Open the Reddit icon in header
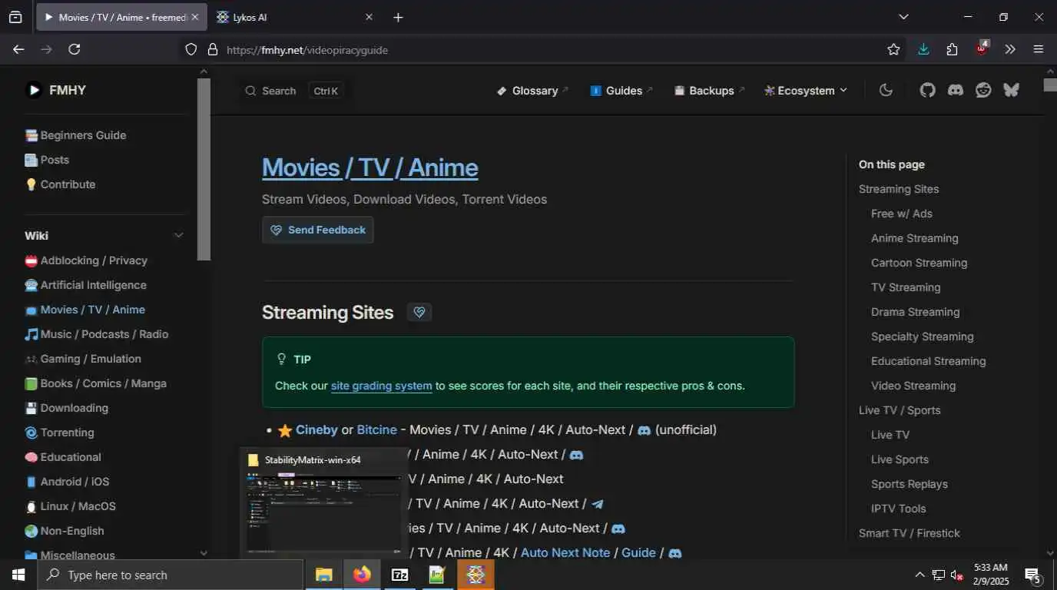This screenshot has width=1057, height=590. [x=983, y=90]
